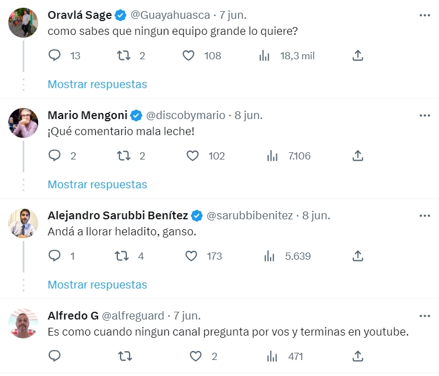Screen dimensions: 439x376
Task: Open more options on Oravlá Sage's tweet
Action: point(425,15)
